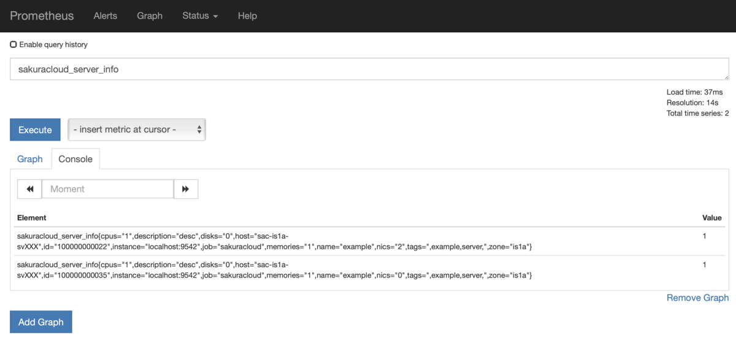Viewport: 736px width, 350px height.
Task: Open Help from the navbar
Action: coord(247,16)
